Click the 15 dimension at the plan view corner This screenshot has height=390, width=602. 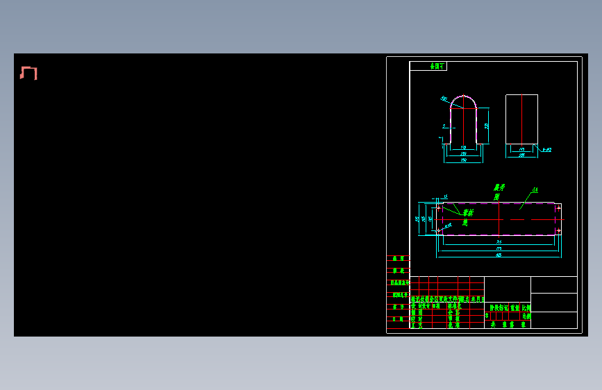tap(445, 196)
